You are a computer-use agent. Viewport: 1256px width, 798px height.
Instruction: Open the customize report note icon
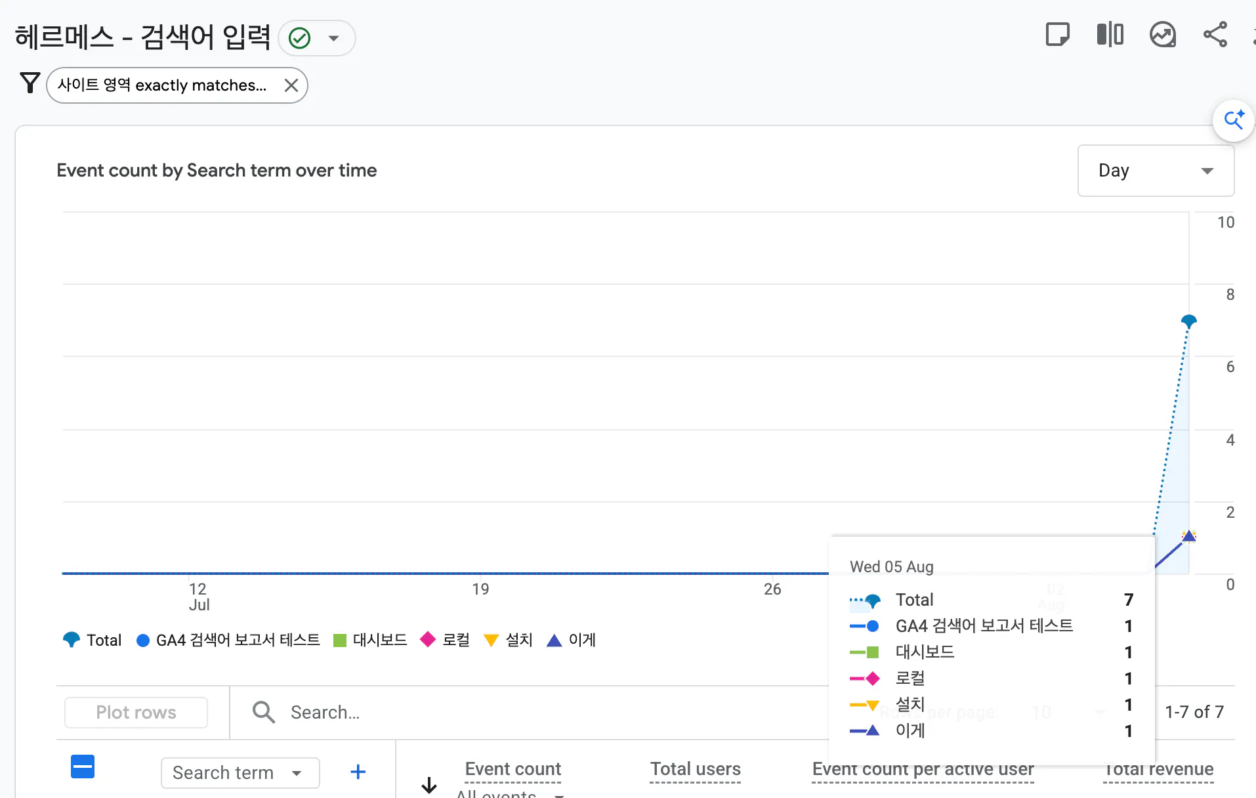(1057, 35)
